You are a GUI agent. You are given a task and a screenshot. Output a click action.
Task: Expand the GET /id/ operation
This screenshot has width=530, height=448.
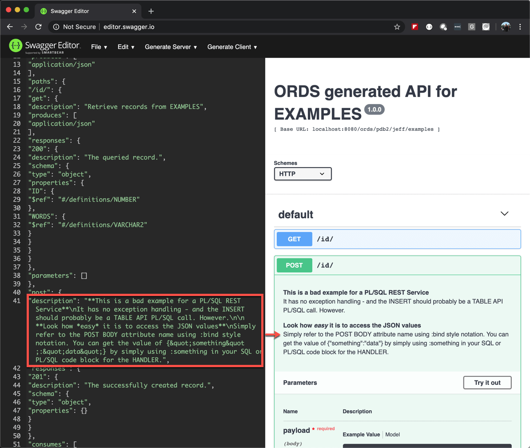(397, 239)
